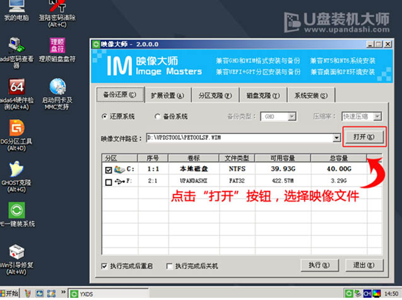Click the Exit (E) button

(364, 265)
